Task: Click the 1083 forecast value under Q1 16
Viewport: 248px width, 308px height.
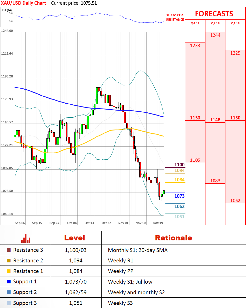Action: tap(215, 181)
